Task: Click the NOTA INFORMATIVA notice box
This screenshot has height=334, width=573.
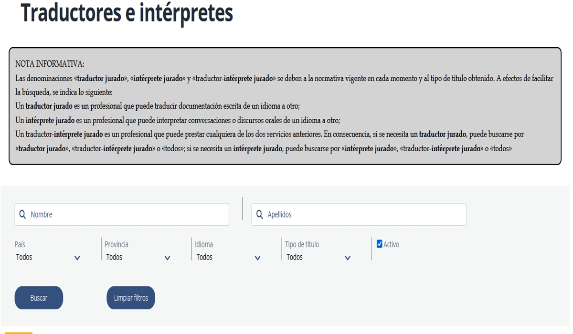Action: [x=285, y=106]
